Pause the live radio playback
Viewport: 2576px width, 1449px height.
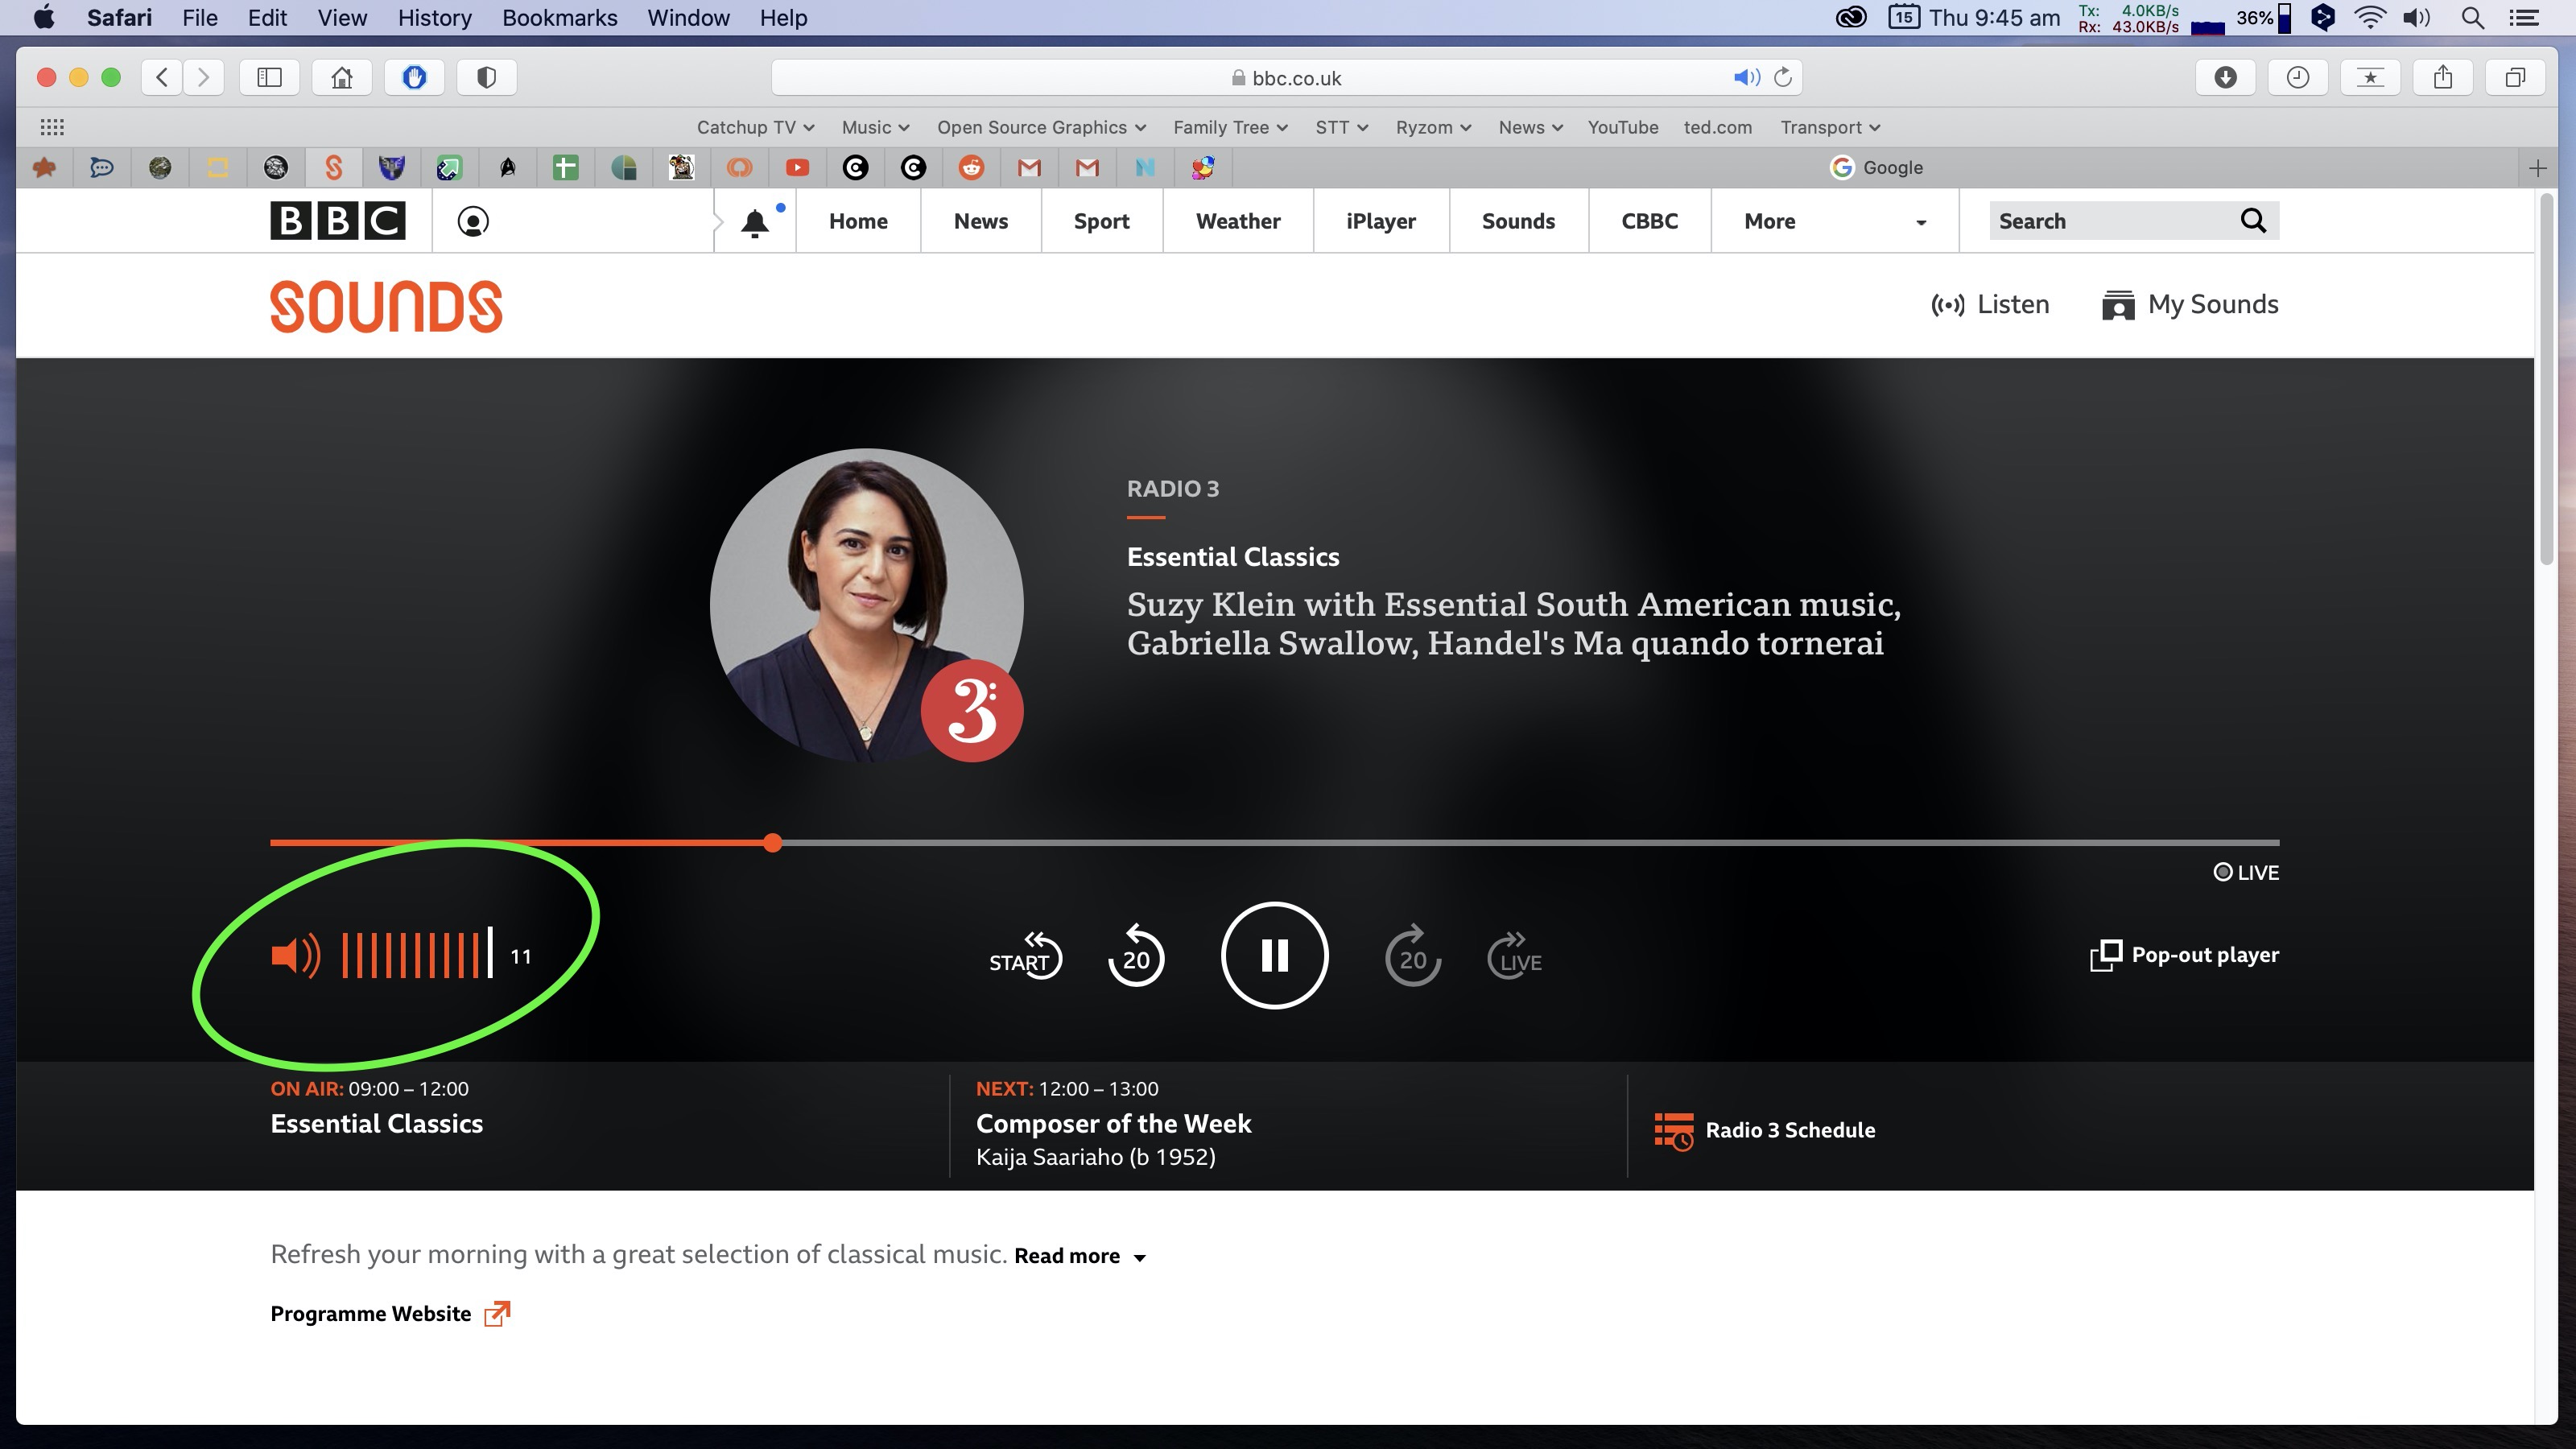1274,955
